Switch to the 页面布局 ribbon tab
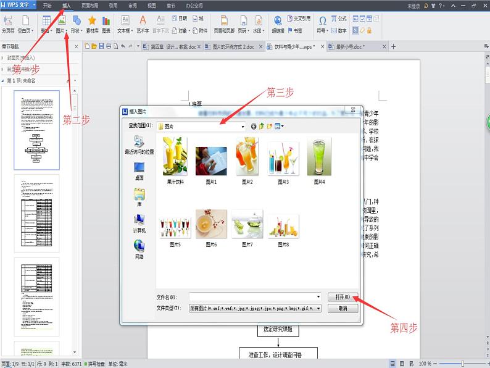The image size is (490, 368). point(89,6)
